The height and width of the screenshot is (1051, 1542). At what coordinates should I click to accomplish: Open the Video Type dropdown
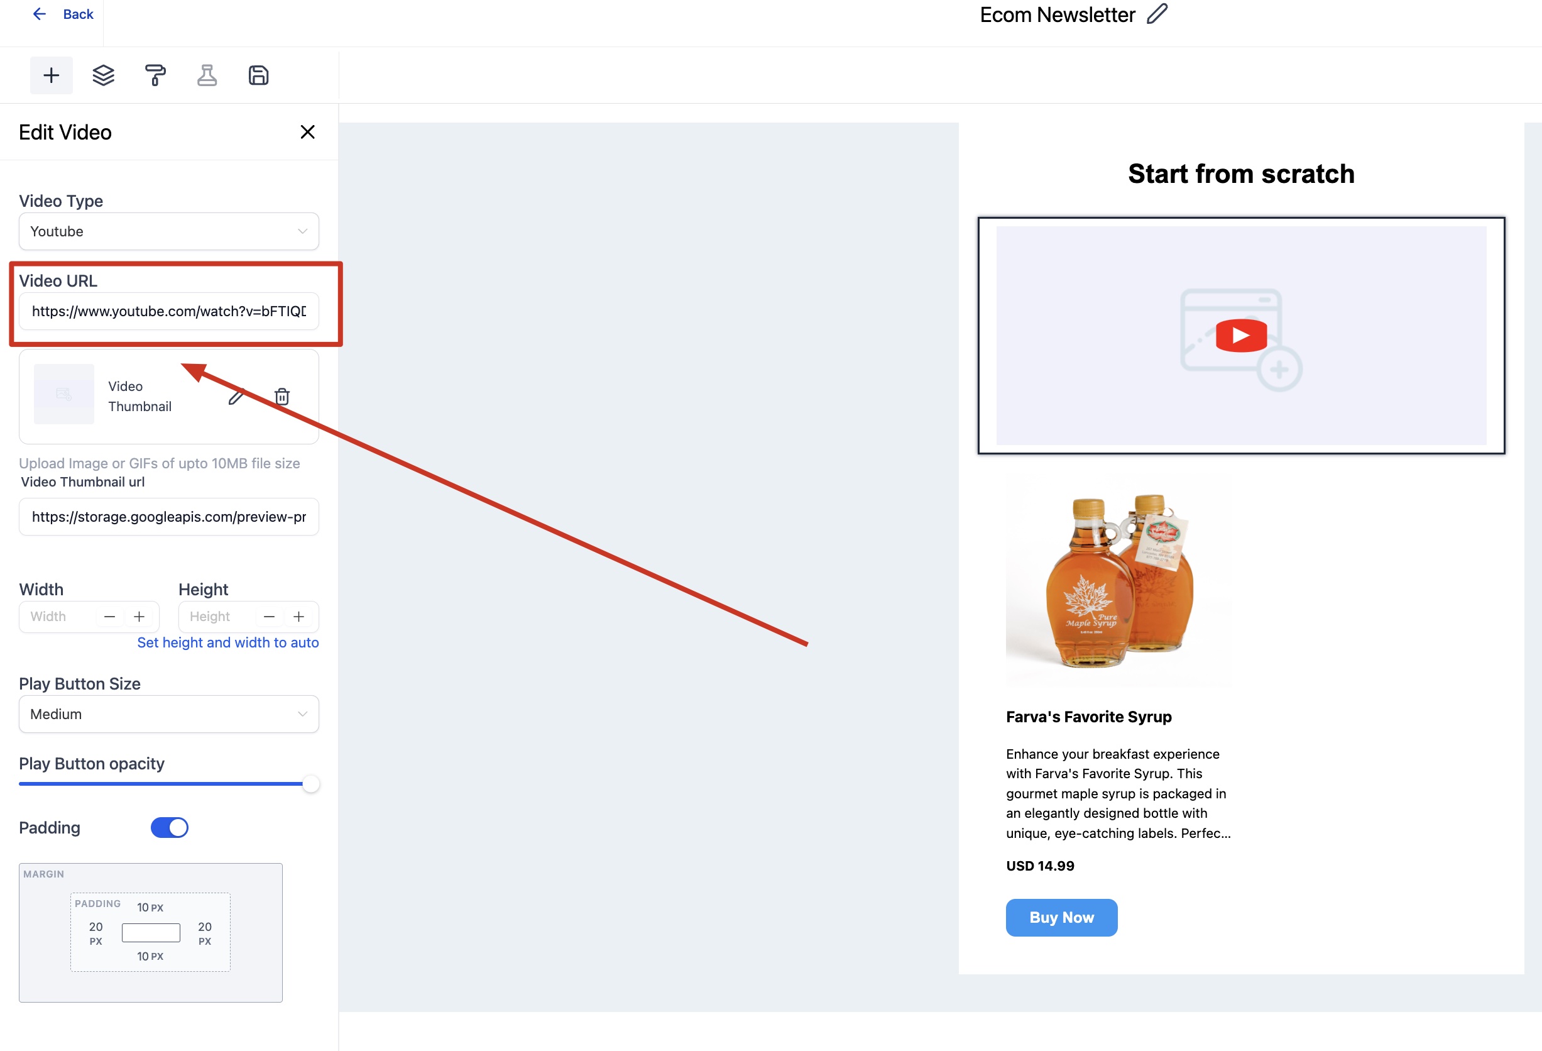click(x=168, y=231)
